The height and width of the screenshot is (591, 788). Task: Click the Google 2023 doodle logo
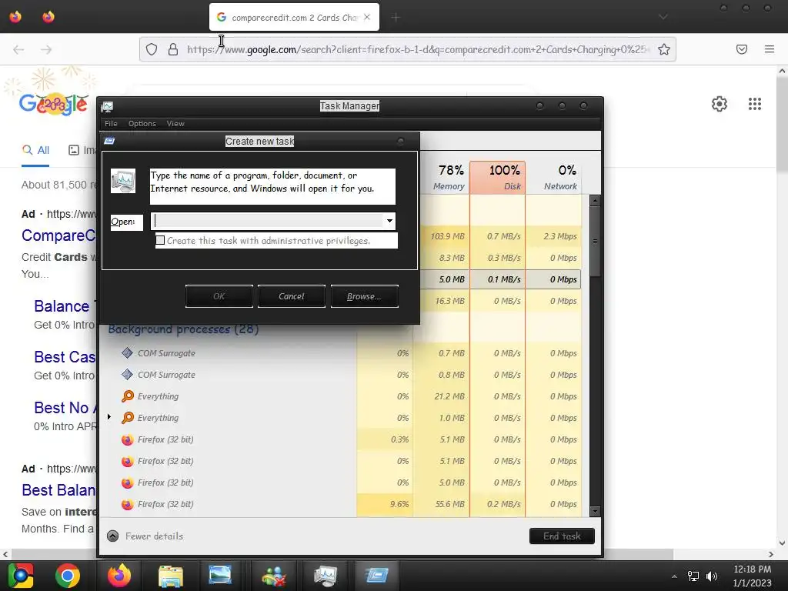(x=53, y=104)
